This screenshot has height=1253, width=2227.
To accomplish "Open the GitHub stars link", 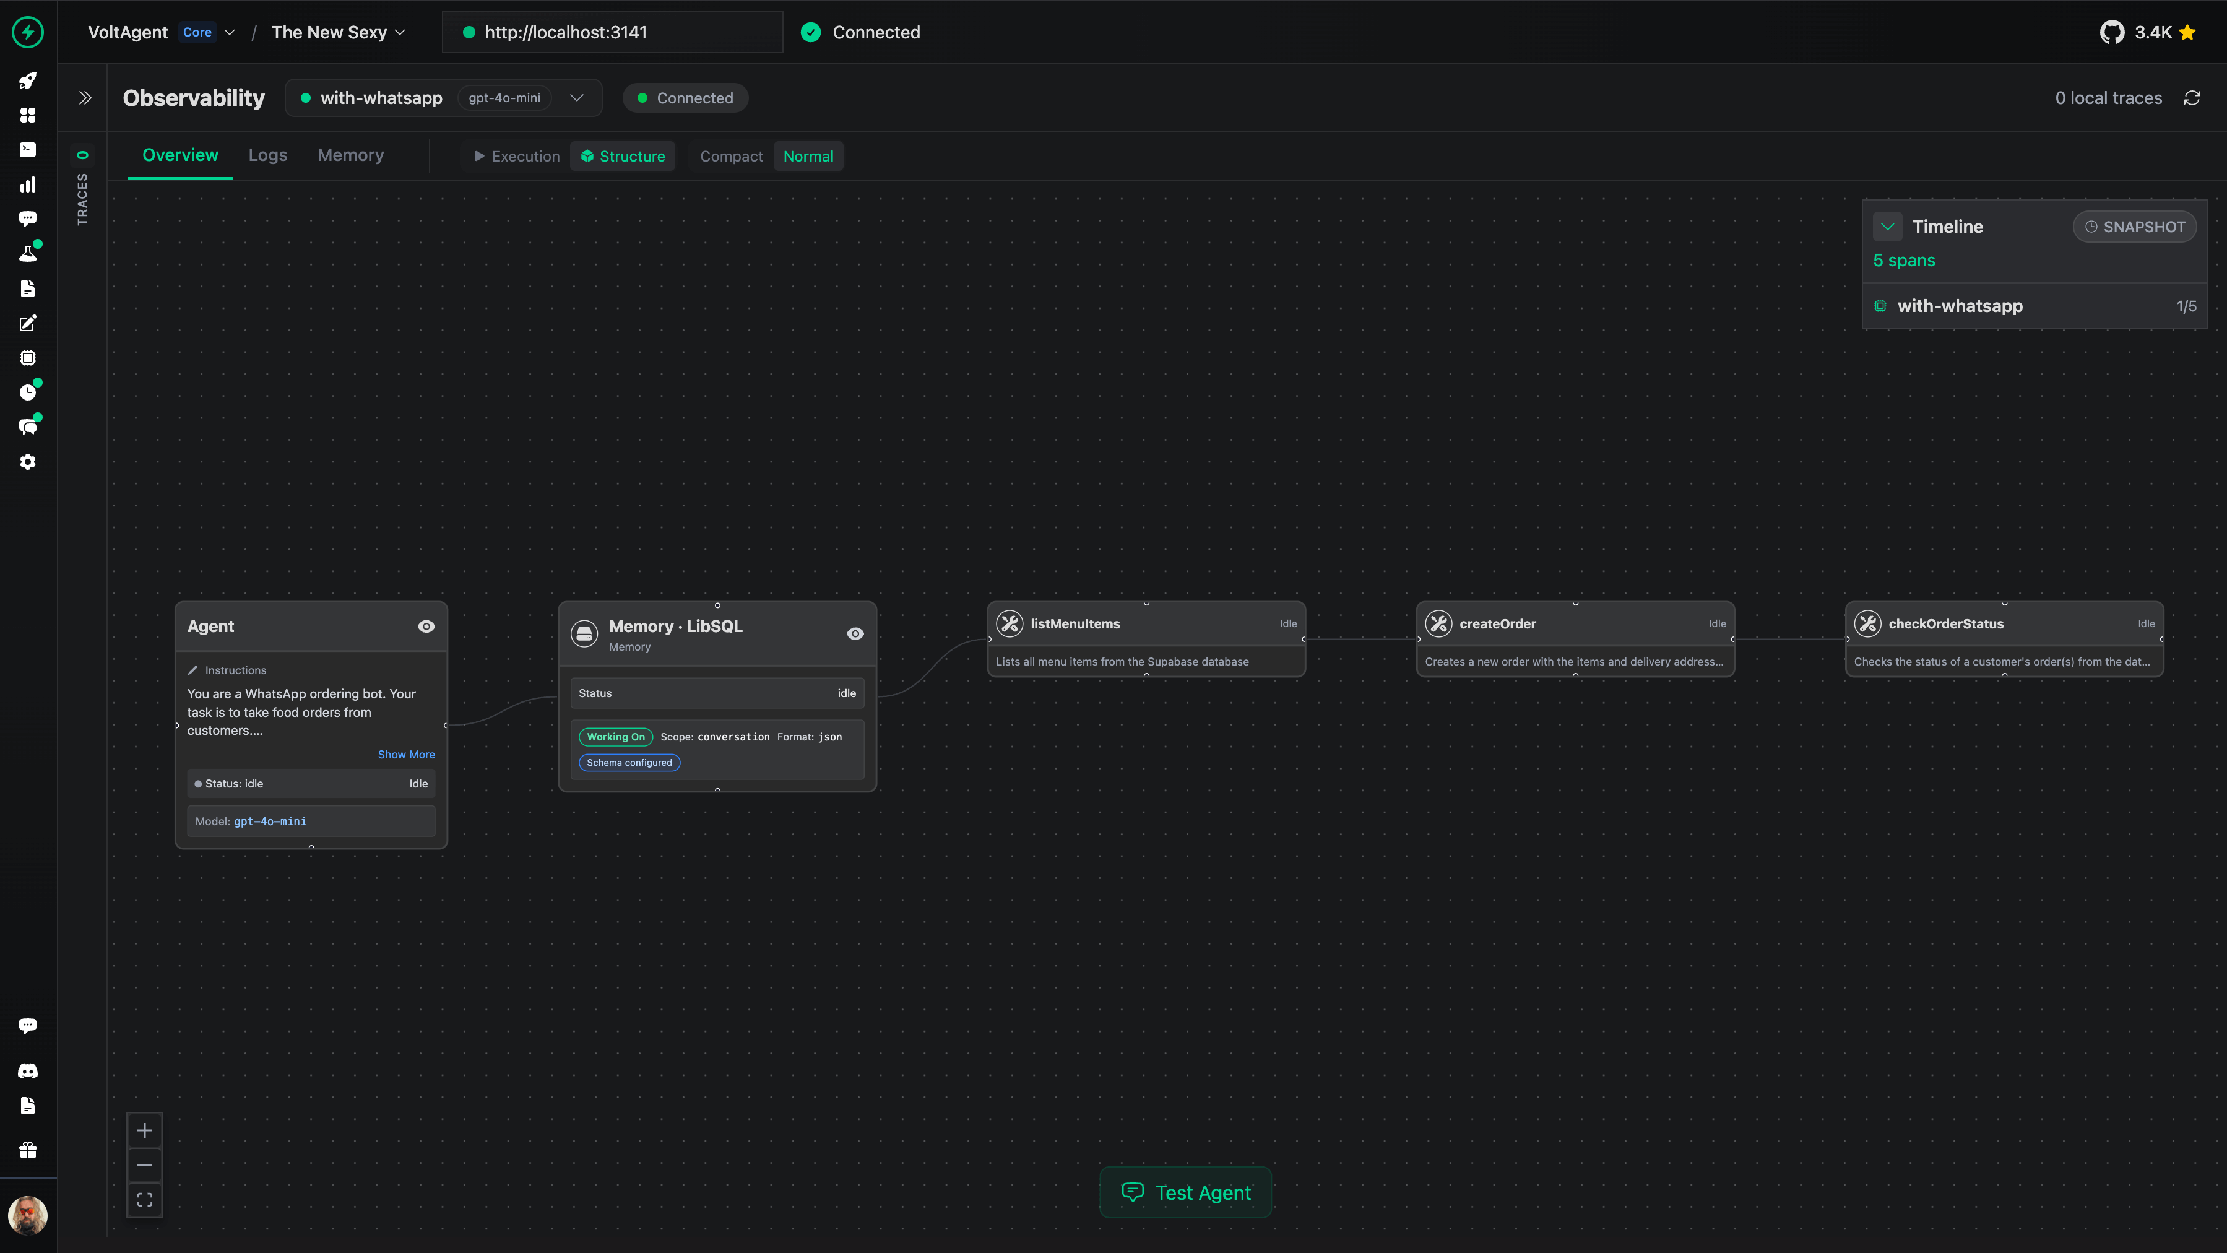I will coord(2148,32).
